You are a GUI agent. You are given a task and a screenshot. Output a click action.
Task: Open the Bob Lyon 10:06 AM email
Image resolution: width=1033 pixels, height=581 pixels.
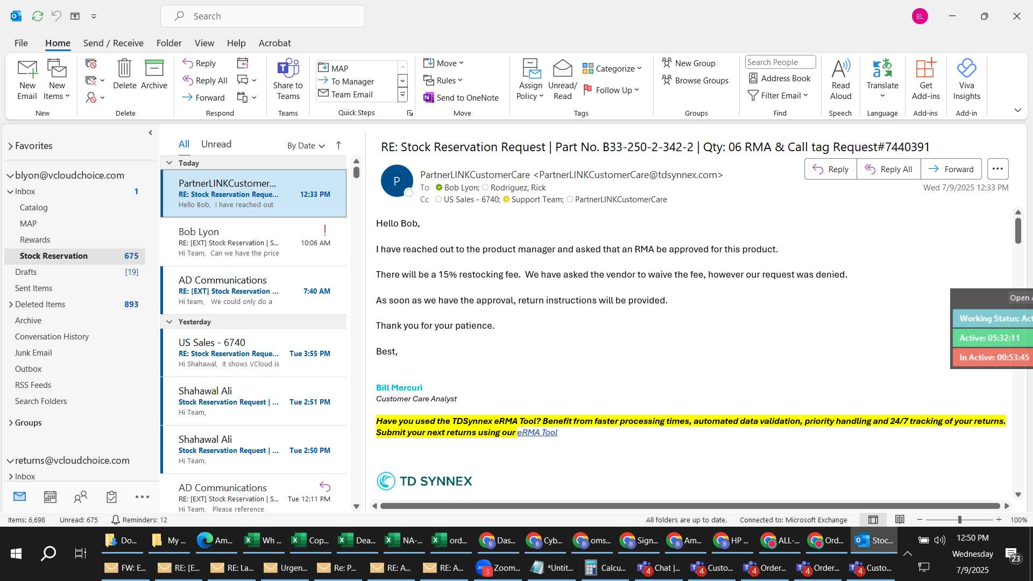253,242
